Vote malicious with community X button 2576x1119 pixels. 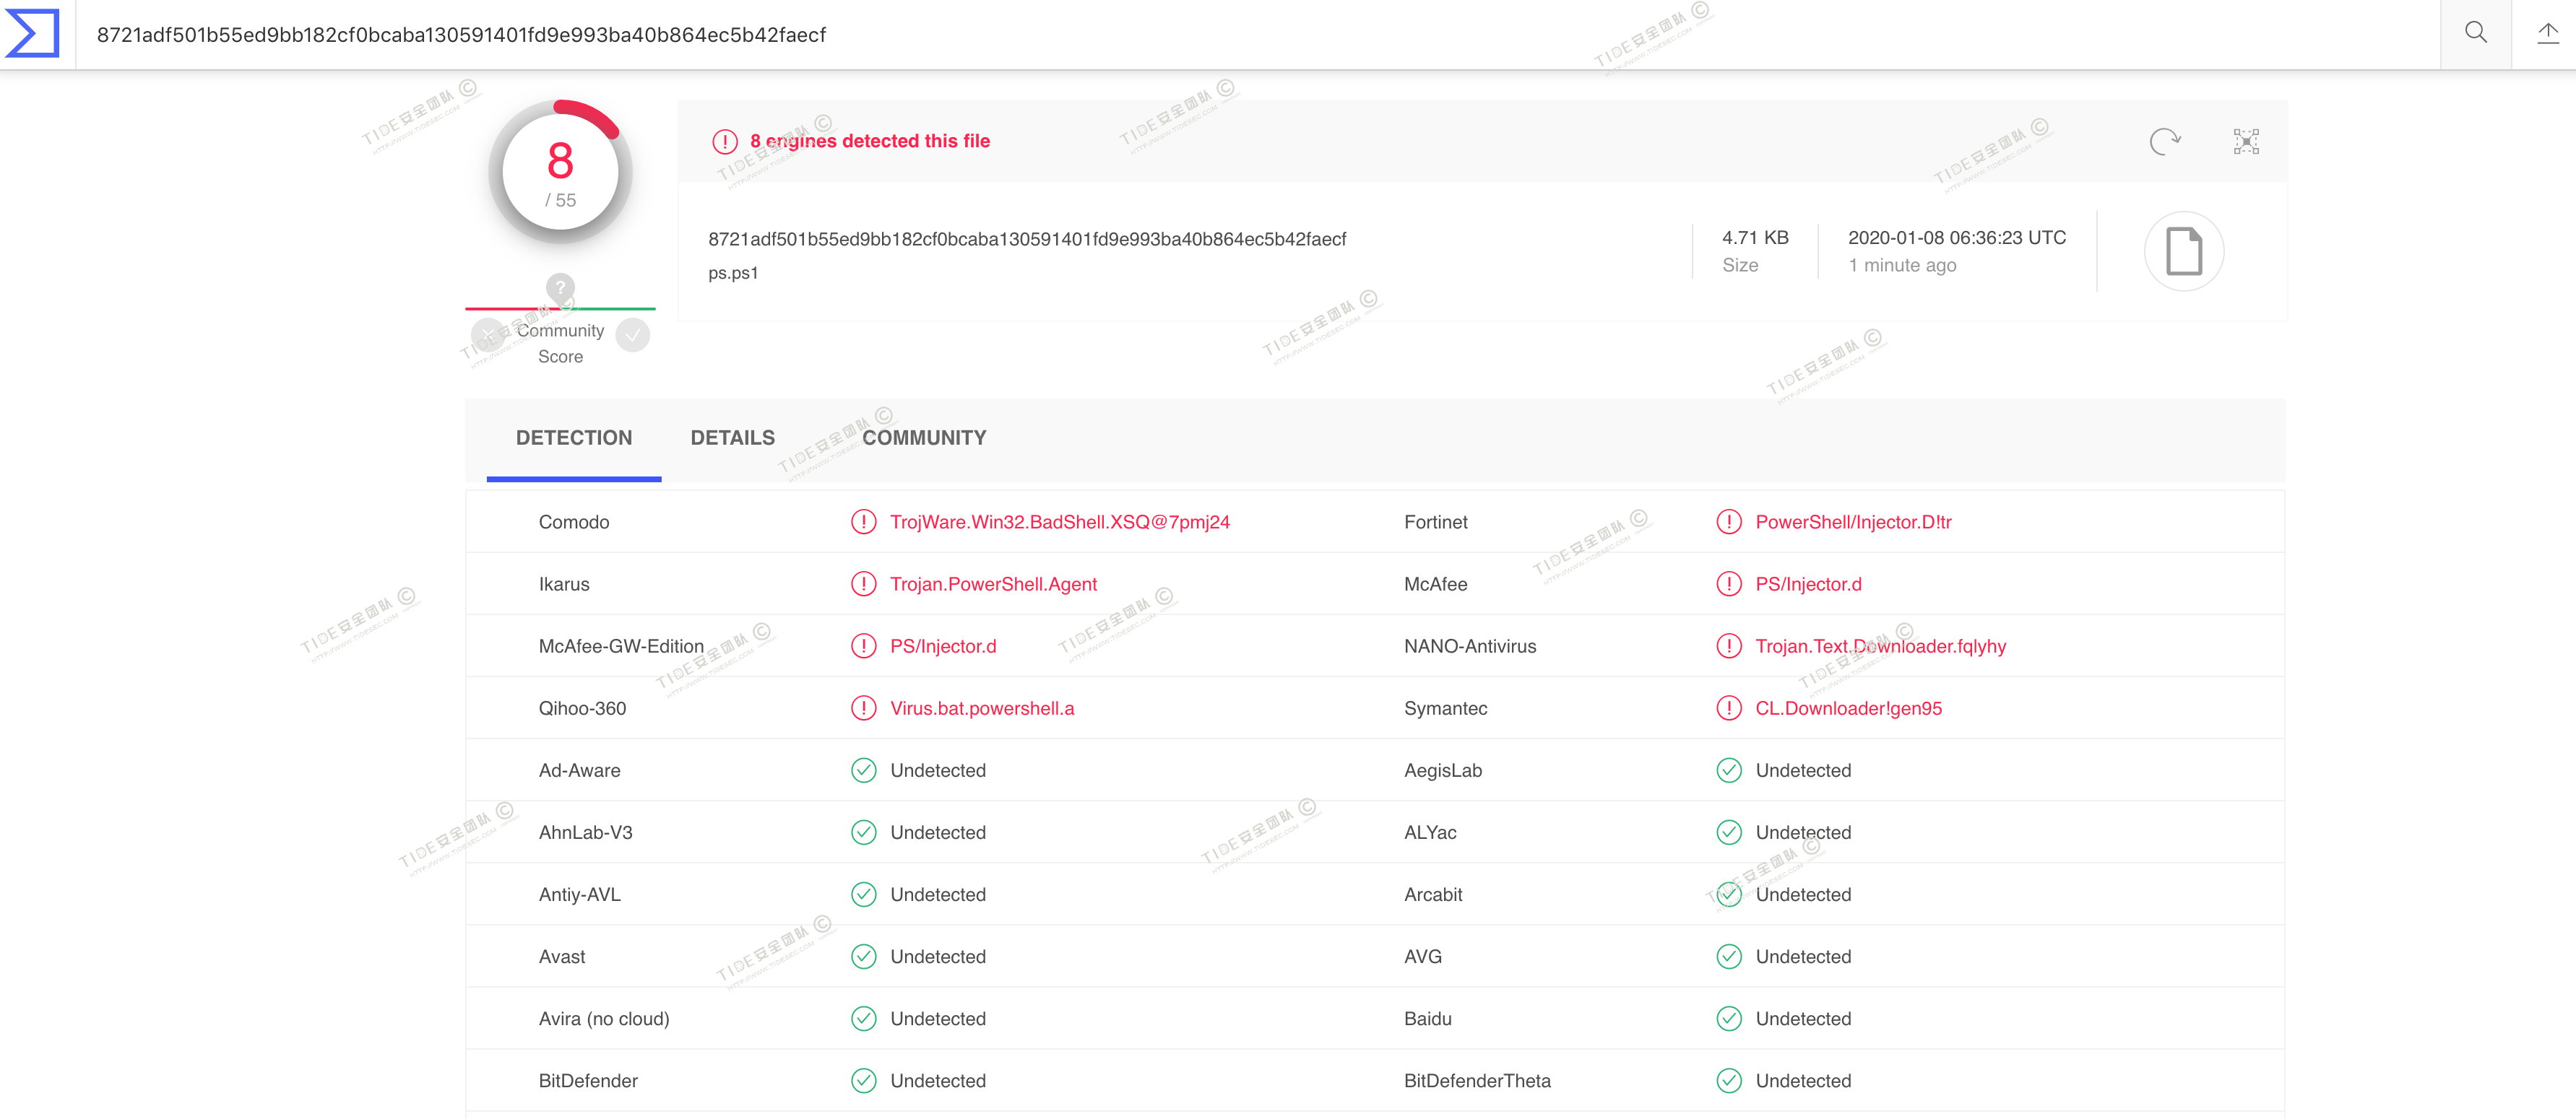tap(488, 335)
